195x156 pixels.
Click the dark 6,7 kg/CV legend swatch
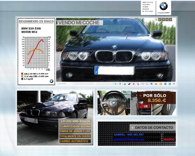22,79
